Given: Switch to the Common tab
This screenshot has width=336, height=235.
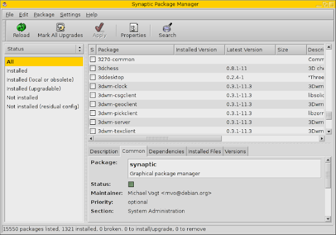Looking at the screenshot, I should 133,151.
